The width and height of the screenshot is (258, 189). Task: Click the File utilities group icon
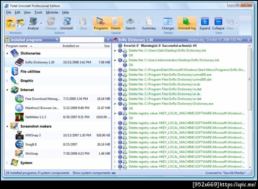click(x=15, y=72)
